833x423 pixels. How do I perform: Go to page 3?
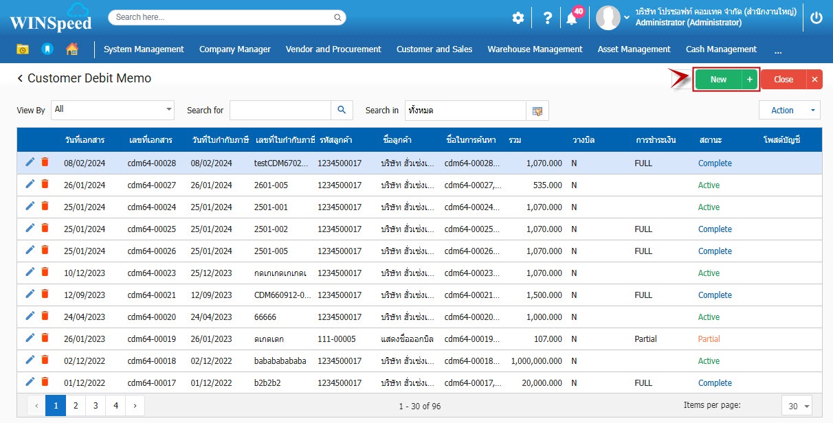click(x=96, y=406)
